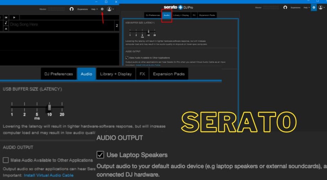The height and width of the screenshot is (180, 327).
Task: Open Expansions in the left deck window
Action: coord(82,9)
